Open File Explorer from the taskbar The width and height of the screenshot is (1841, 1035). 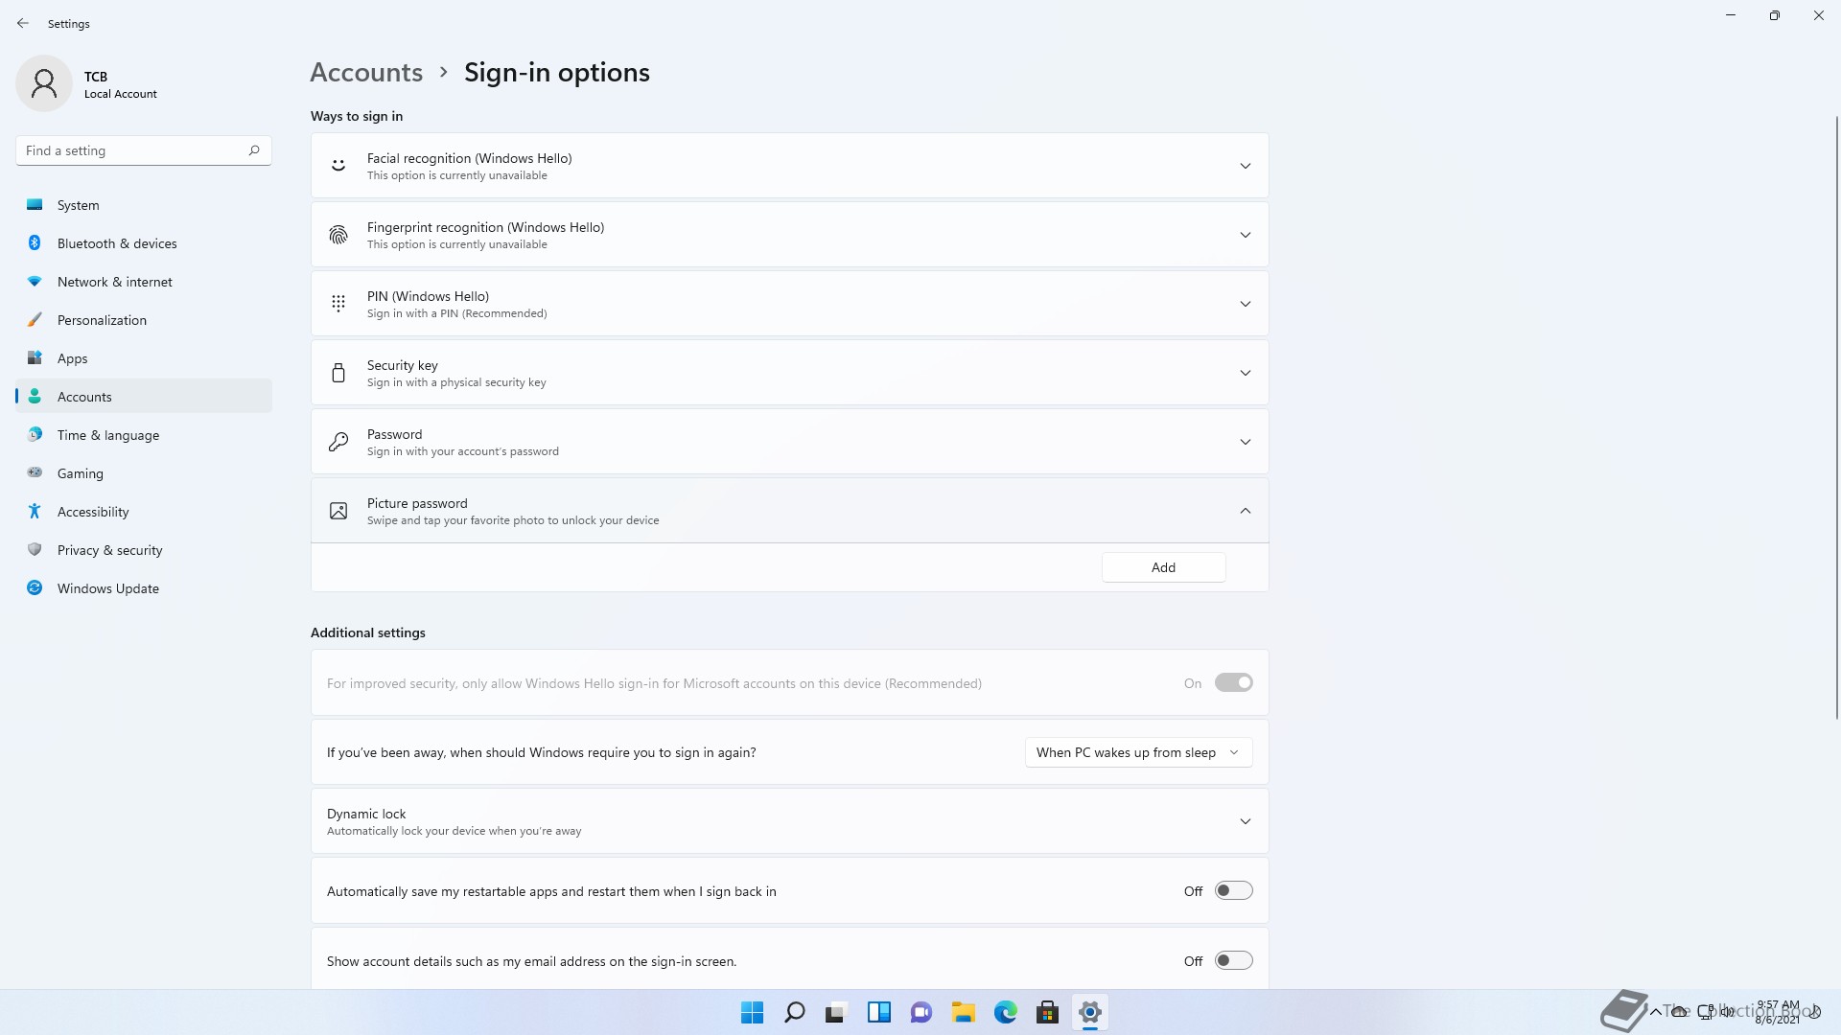point(963,1012)
